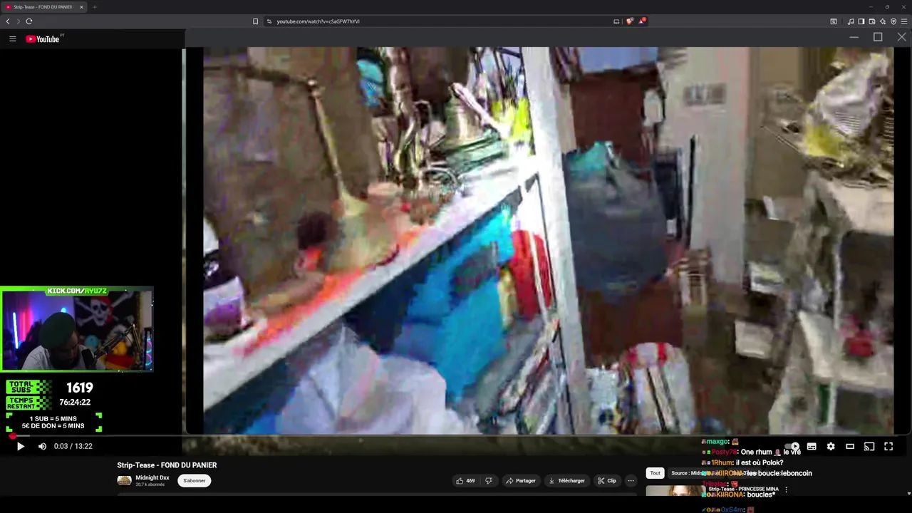Open a new browser tab
Viewport: 912px width, 513px height.
click(95, 7)
